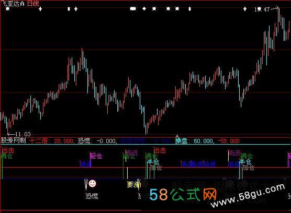This screenshot has width=291, height=213.
Task: Click the 操盘 60.000 indicator readout
Action: (194, 141)
